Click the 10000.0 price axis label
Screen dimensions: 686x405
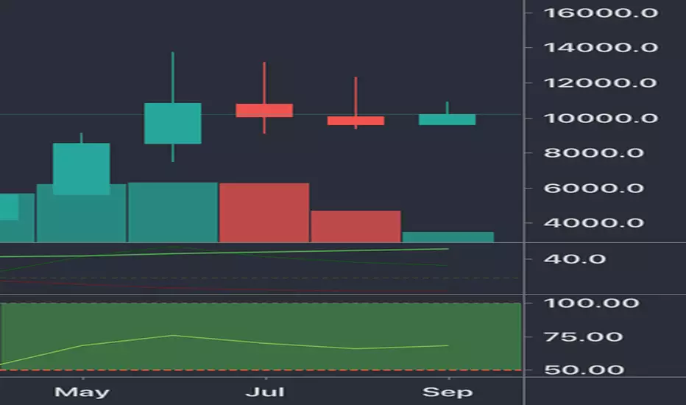coord(601,119)
